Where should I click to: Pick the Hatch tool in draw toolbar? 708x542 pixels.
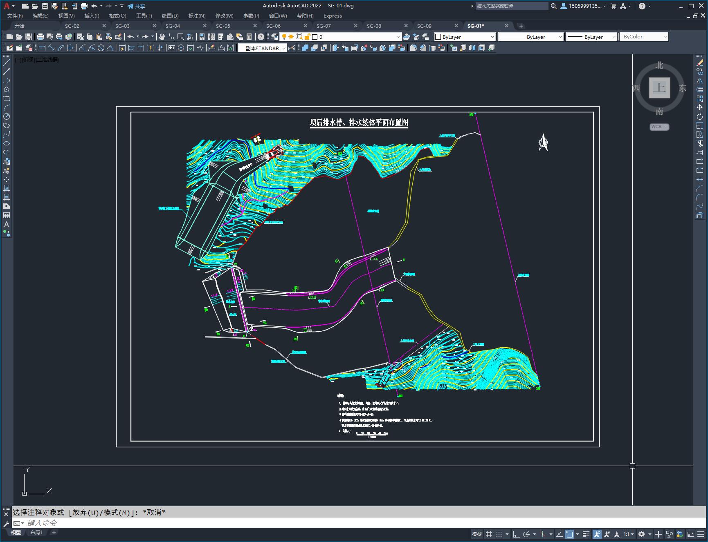[x=7, y=188]
